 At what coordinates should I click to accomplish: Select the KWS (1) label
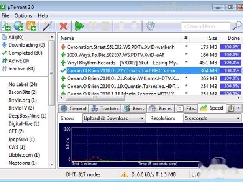[x=17, y=147]
